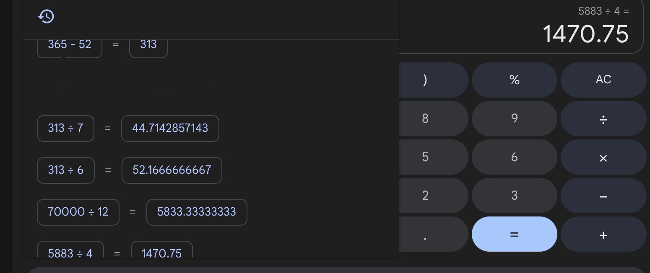Tap the number 8 key

425,118
